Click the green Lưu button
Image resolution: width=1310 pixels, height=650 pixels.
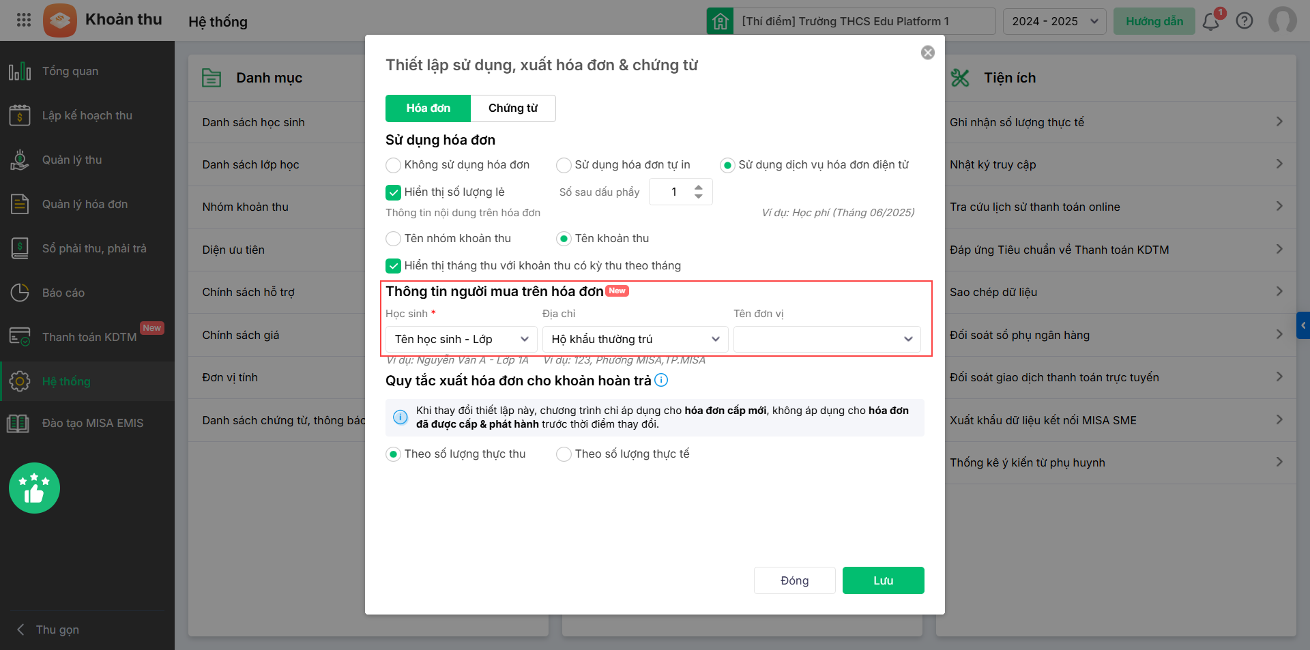883,580
